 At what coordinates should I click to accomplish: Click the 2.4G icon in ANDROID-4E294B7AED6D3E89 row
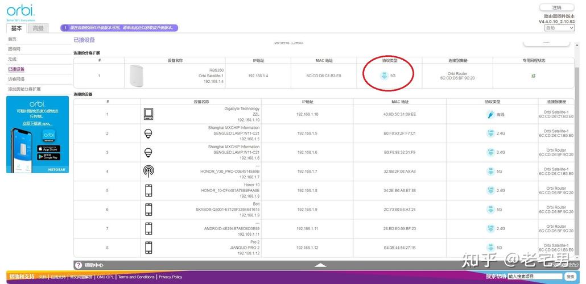point(490,229)
